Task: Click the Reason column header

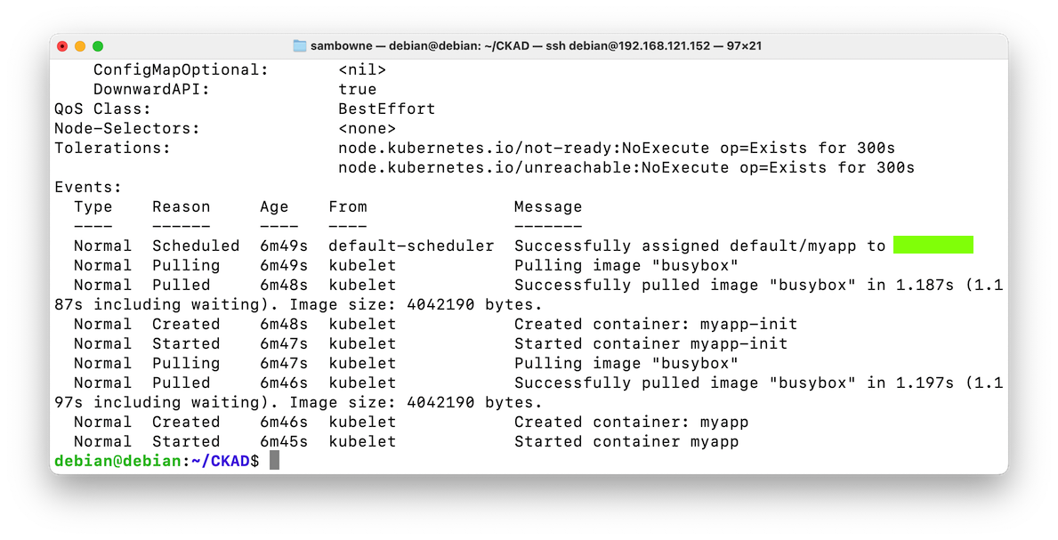Action: point(181,206)
